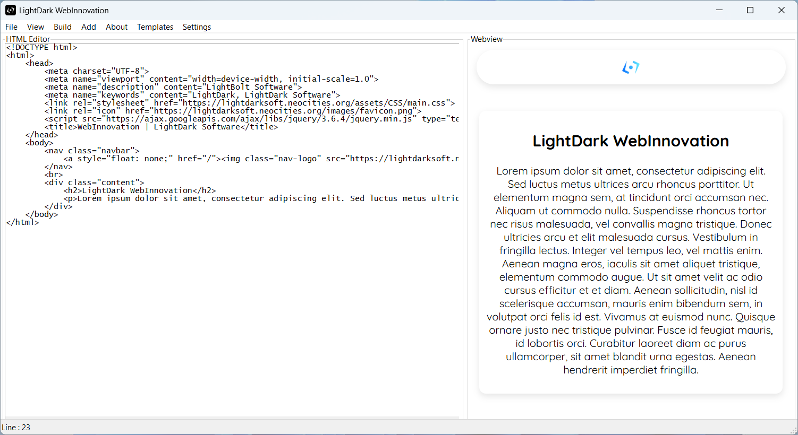798x435 pixels.
Task: Click the resize grip in status bar corner
Action: 793,430
